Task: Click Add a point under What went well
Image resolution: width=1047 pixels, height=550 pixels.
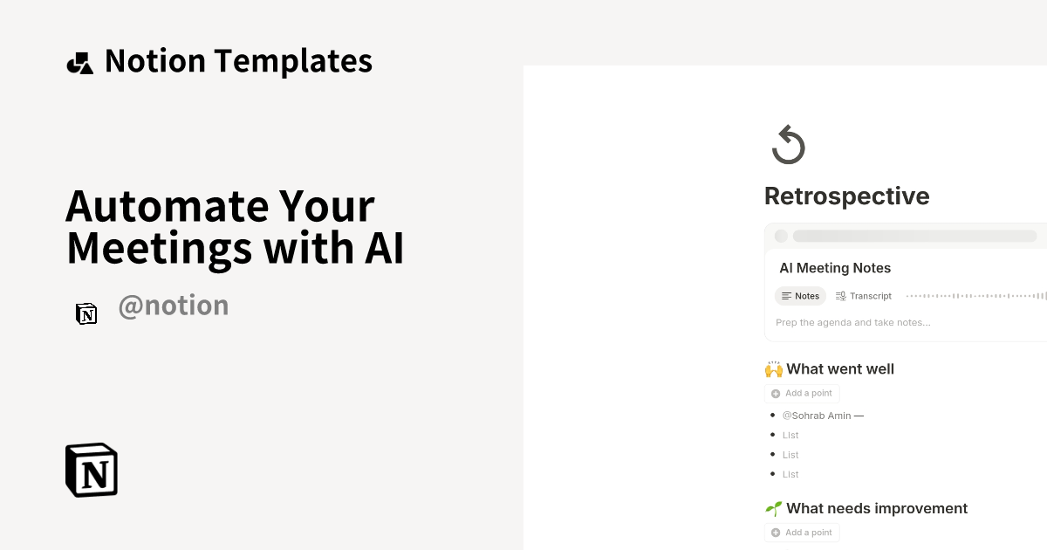Action: (x=802, y=393)
